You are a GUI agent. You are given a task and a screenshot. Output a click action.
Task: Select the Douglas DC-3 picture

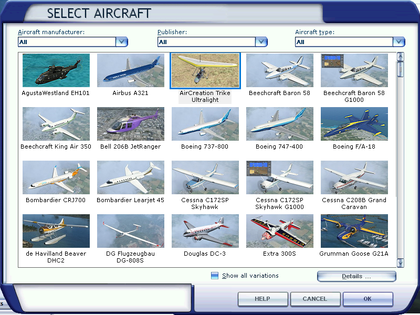(205, 231)
